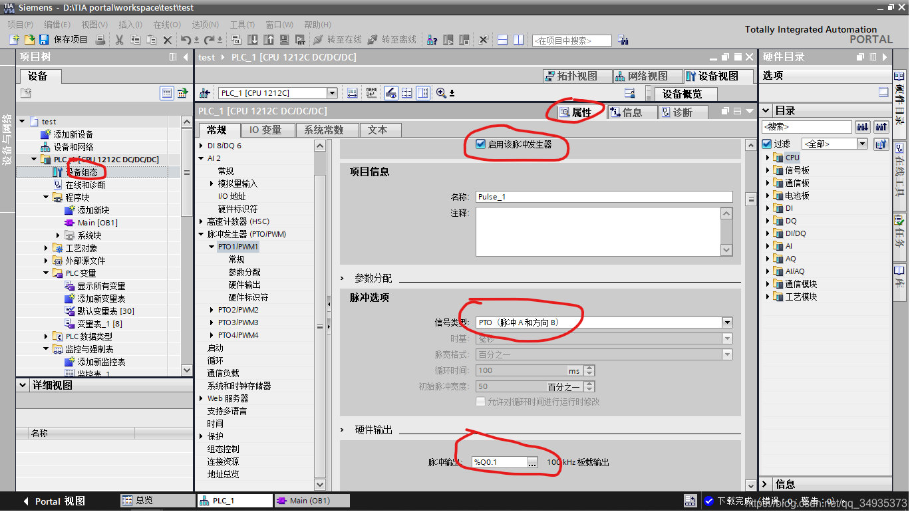Click the Stop CPU icon
Screen dimensions: 914x516
click(464, 40)
